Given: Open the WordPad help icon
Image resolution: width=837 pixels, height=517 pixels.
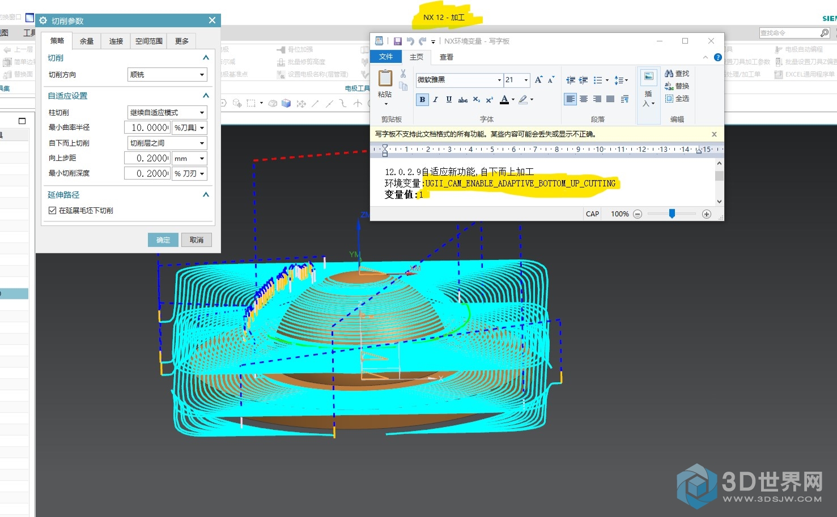Looking at the screenshot, I should pyautogui.click(x=717, y=57).
